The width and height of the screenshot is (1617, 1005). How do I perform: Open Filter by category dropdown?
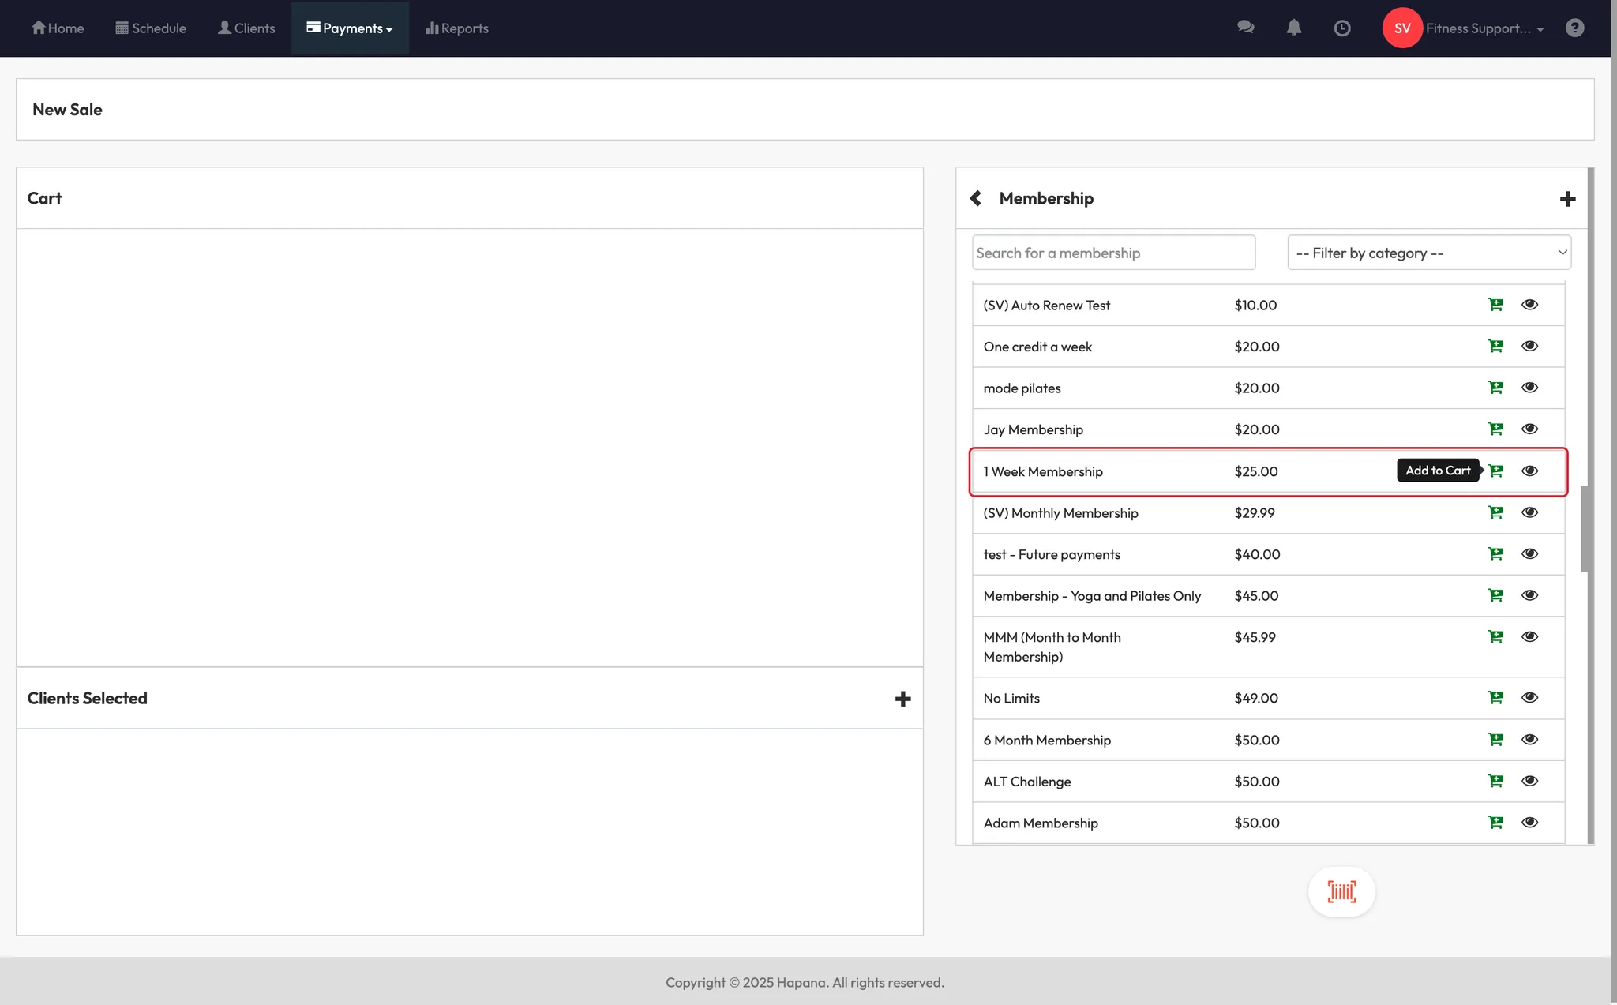coord(1429,253)
